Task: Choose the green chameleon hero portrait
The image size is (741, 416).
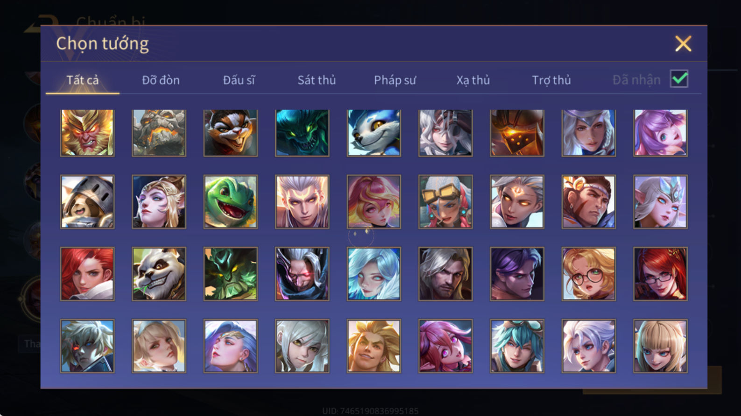Action: pyautogui.click(x=231, y=201)
